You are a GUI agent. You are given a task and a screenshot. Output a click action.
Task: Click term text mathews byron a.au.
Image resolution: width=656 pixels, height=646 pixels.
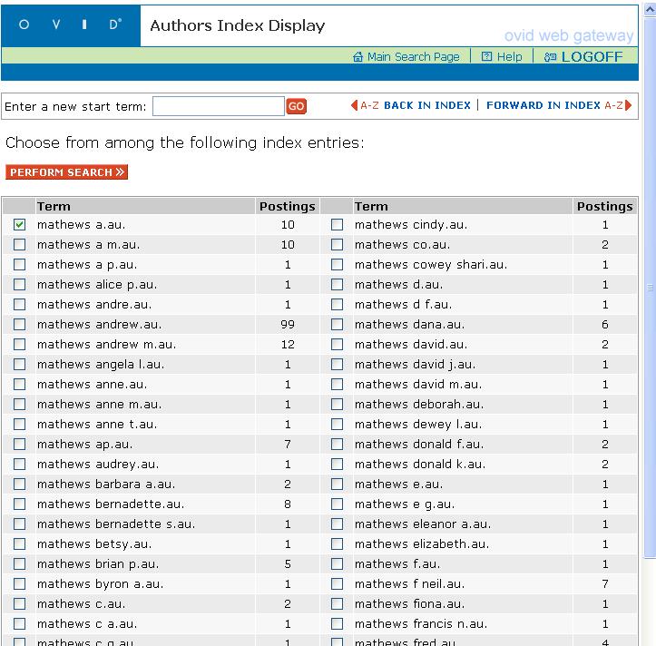pyautogui.click(x=101, y=584)
